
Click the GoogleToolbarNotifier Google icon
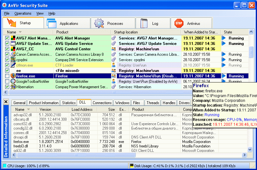point(13,81)
